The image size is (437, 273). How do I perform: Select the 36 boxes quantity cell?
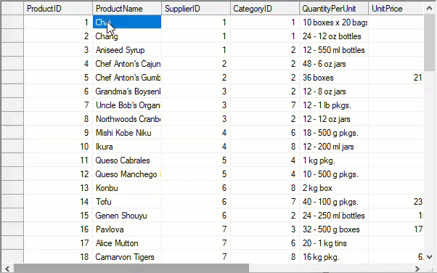point(334,77)
